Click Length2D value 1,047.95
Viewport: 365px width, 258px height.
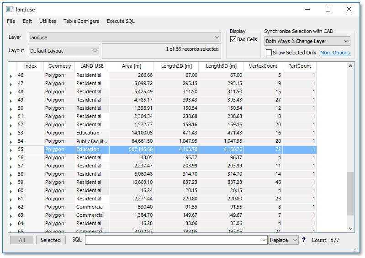(x=176, y=141)
